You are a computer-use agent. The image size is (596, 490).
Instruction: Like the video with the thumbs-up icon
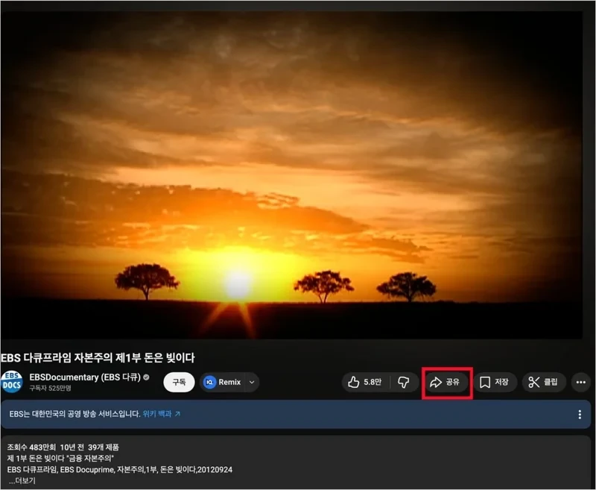coord(364,382)
